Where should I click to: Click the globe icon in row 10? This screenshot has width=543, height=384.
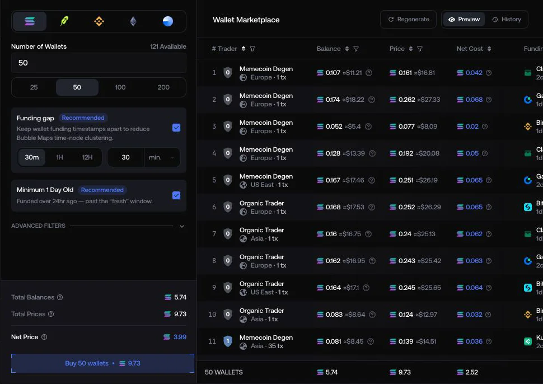click(x=244, y=319)
